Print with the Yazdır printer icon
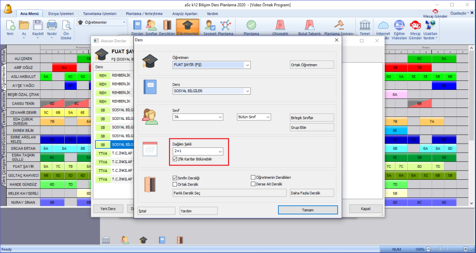 [x=52, y=26]
